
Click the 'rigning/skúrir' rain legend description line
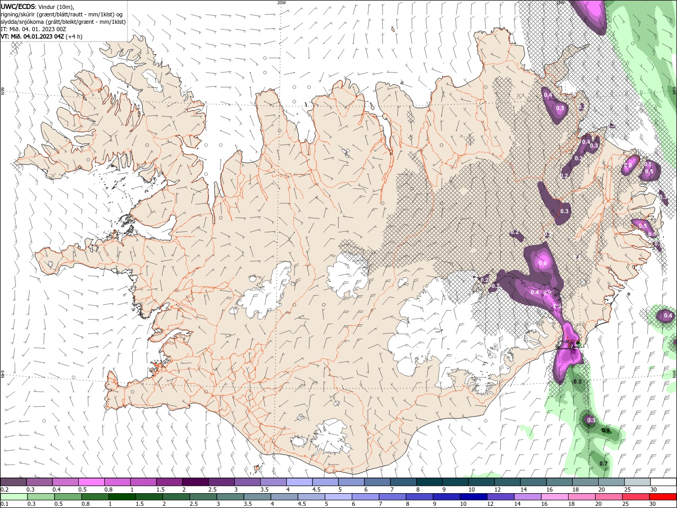62,14
